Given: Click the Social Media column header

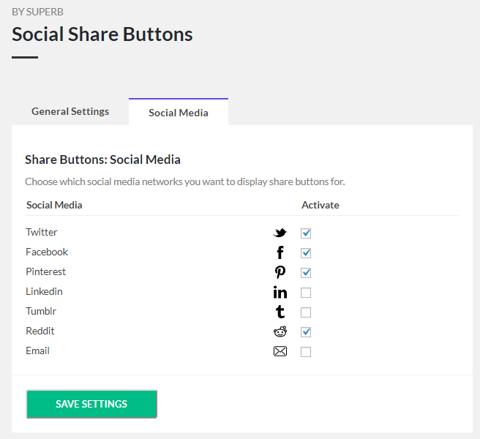Looking at the screenshot, I should pos(54,205).
